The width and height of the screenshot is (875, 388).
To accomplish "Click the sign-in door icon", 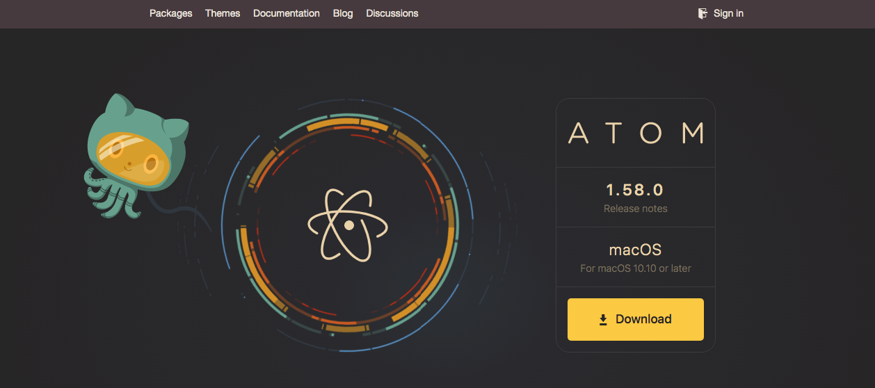I will click(703, 13).
